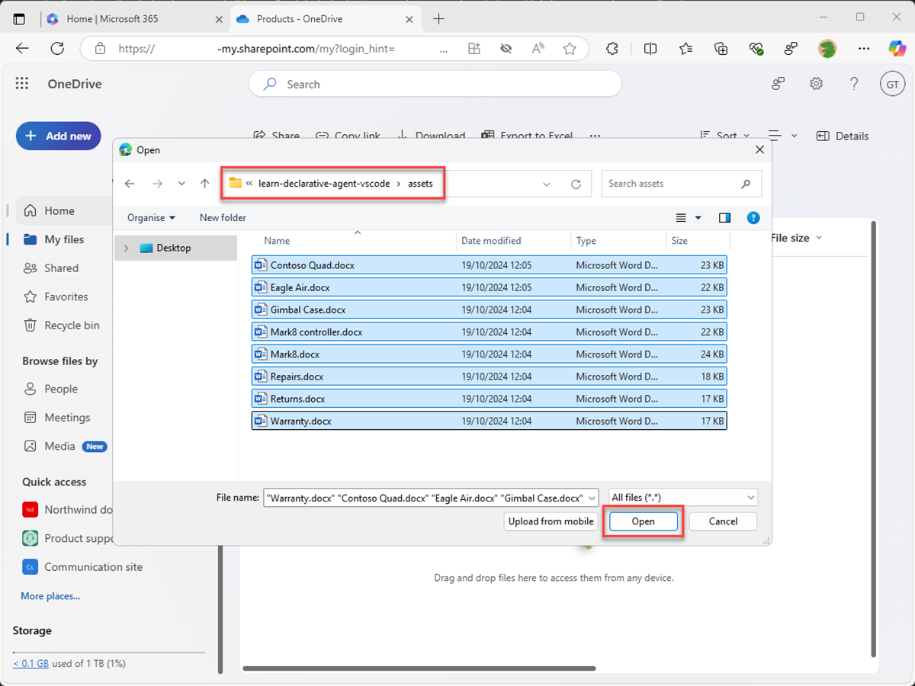This screenshot has width=915, height=686.
Task: Open the help question mark in OneDrive header
Action: [x=854, y=84]
